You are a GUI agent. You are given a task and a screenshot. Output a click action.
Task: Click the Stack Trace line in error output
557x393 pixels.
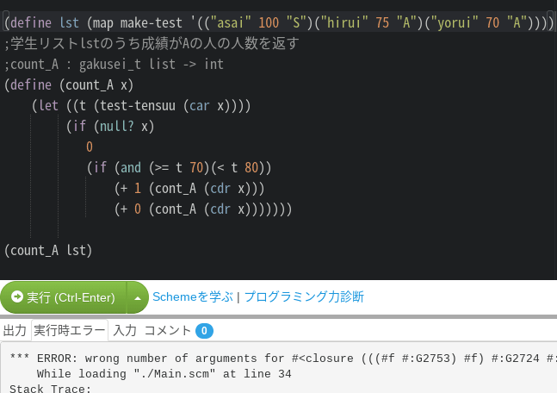50,389
